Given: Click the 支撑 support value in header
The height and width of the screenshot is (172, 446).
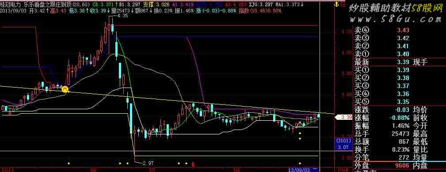Looking at the screenshot, I should [156, 4].
